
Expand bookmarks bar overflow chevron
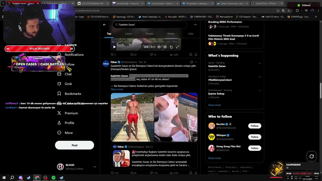316,17
